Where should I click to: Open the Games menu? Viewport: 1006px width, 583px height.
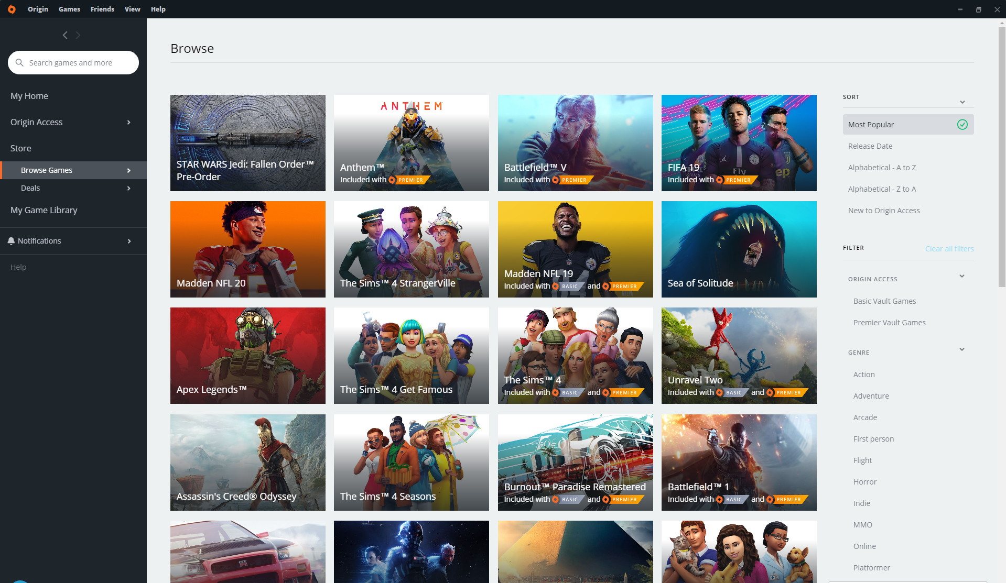69,9
